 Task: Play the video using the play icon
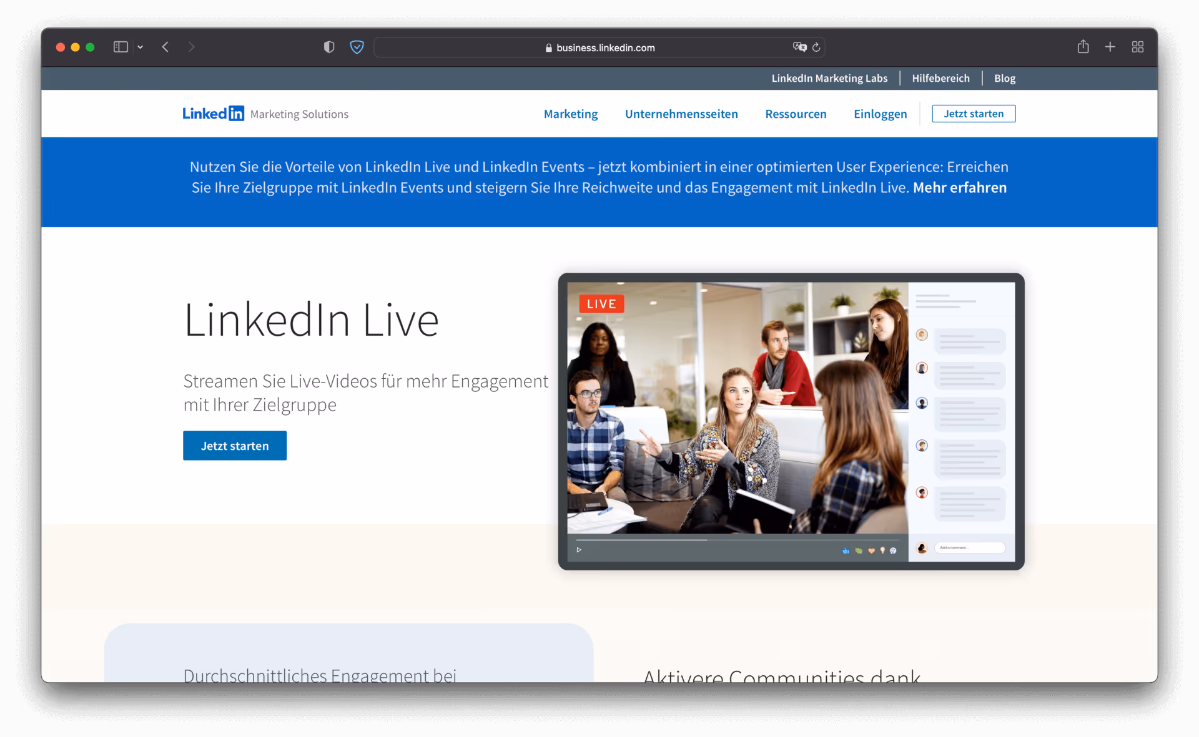pyautogui.click(x=579, y=550)
